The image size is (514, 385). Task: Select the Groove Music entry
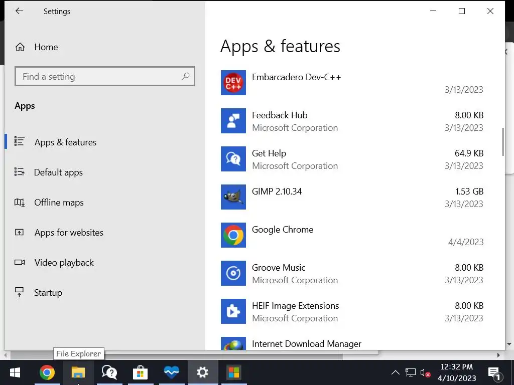[352, 273]
